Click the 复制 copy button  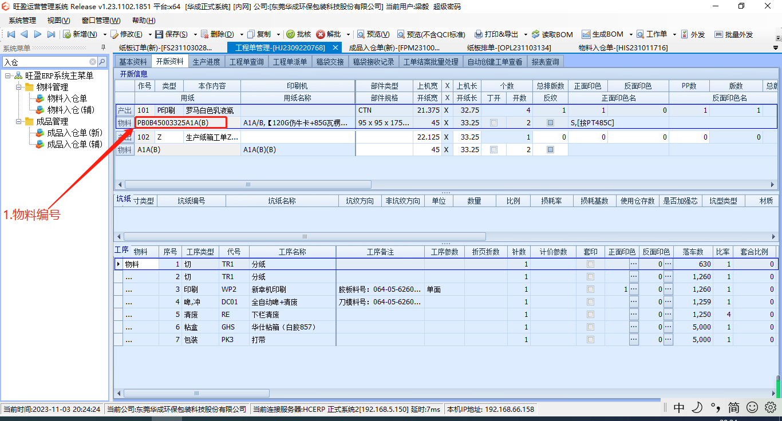coord(259,34)
